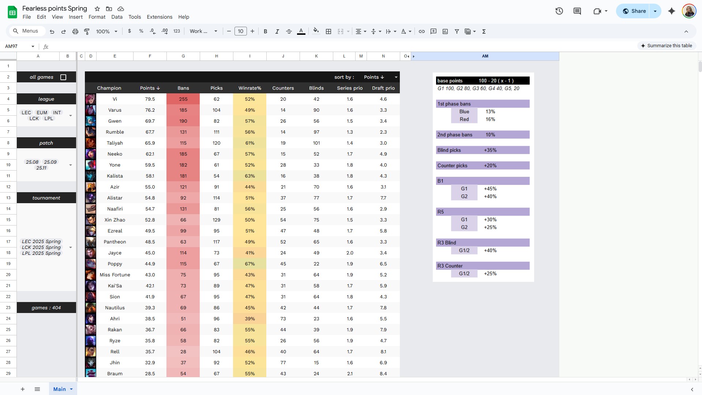
Task: Add a new sheet with plus icon
Action: 23,389
